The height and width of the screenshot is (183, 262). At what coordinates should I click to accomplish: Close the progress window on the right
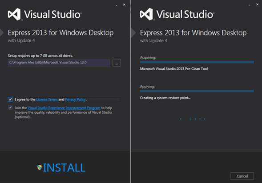pyautogui.click(x=257, y=4)
